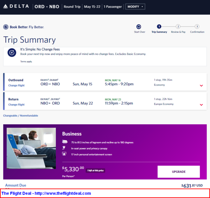Click the 1 stop, 19h 35m text
210x198 pixels.
(x=163, y=80)
